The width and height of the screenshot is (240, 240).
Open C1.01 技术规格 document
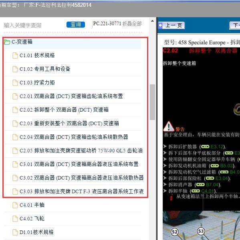coord(37,56)
